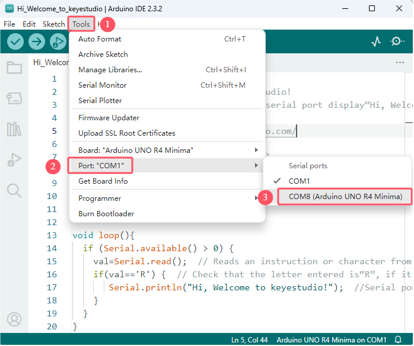Viewport: 414px width, 346px height.
Task: Open the Serial Plotter waveform icon
Action: pos(376,41)
